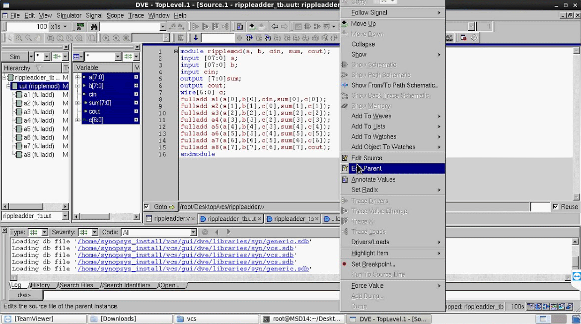Switch to the History tab
The width and height of the screenshot is (581, 324).
pyautogui.click(x=41, y=285)
